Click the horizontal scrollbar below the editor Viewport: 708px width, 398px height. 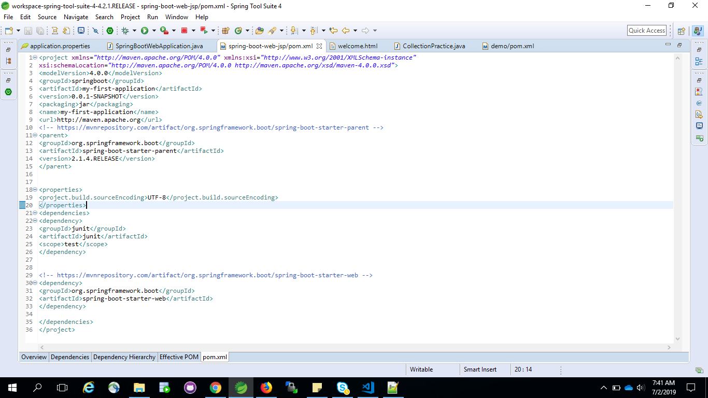click(x=311, y=347)
